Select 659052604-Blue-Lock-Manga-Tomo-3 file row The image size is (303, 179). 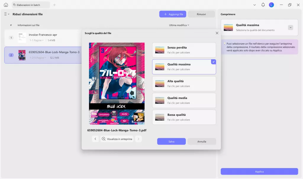[43, 55]
